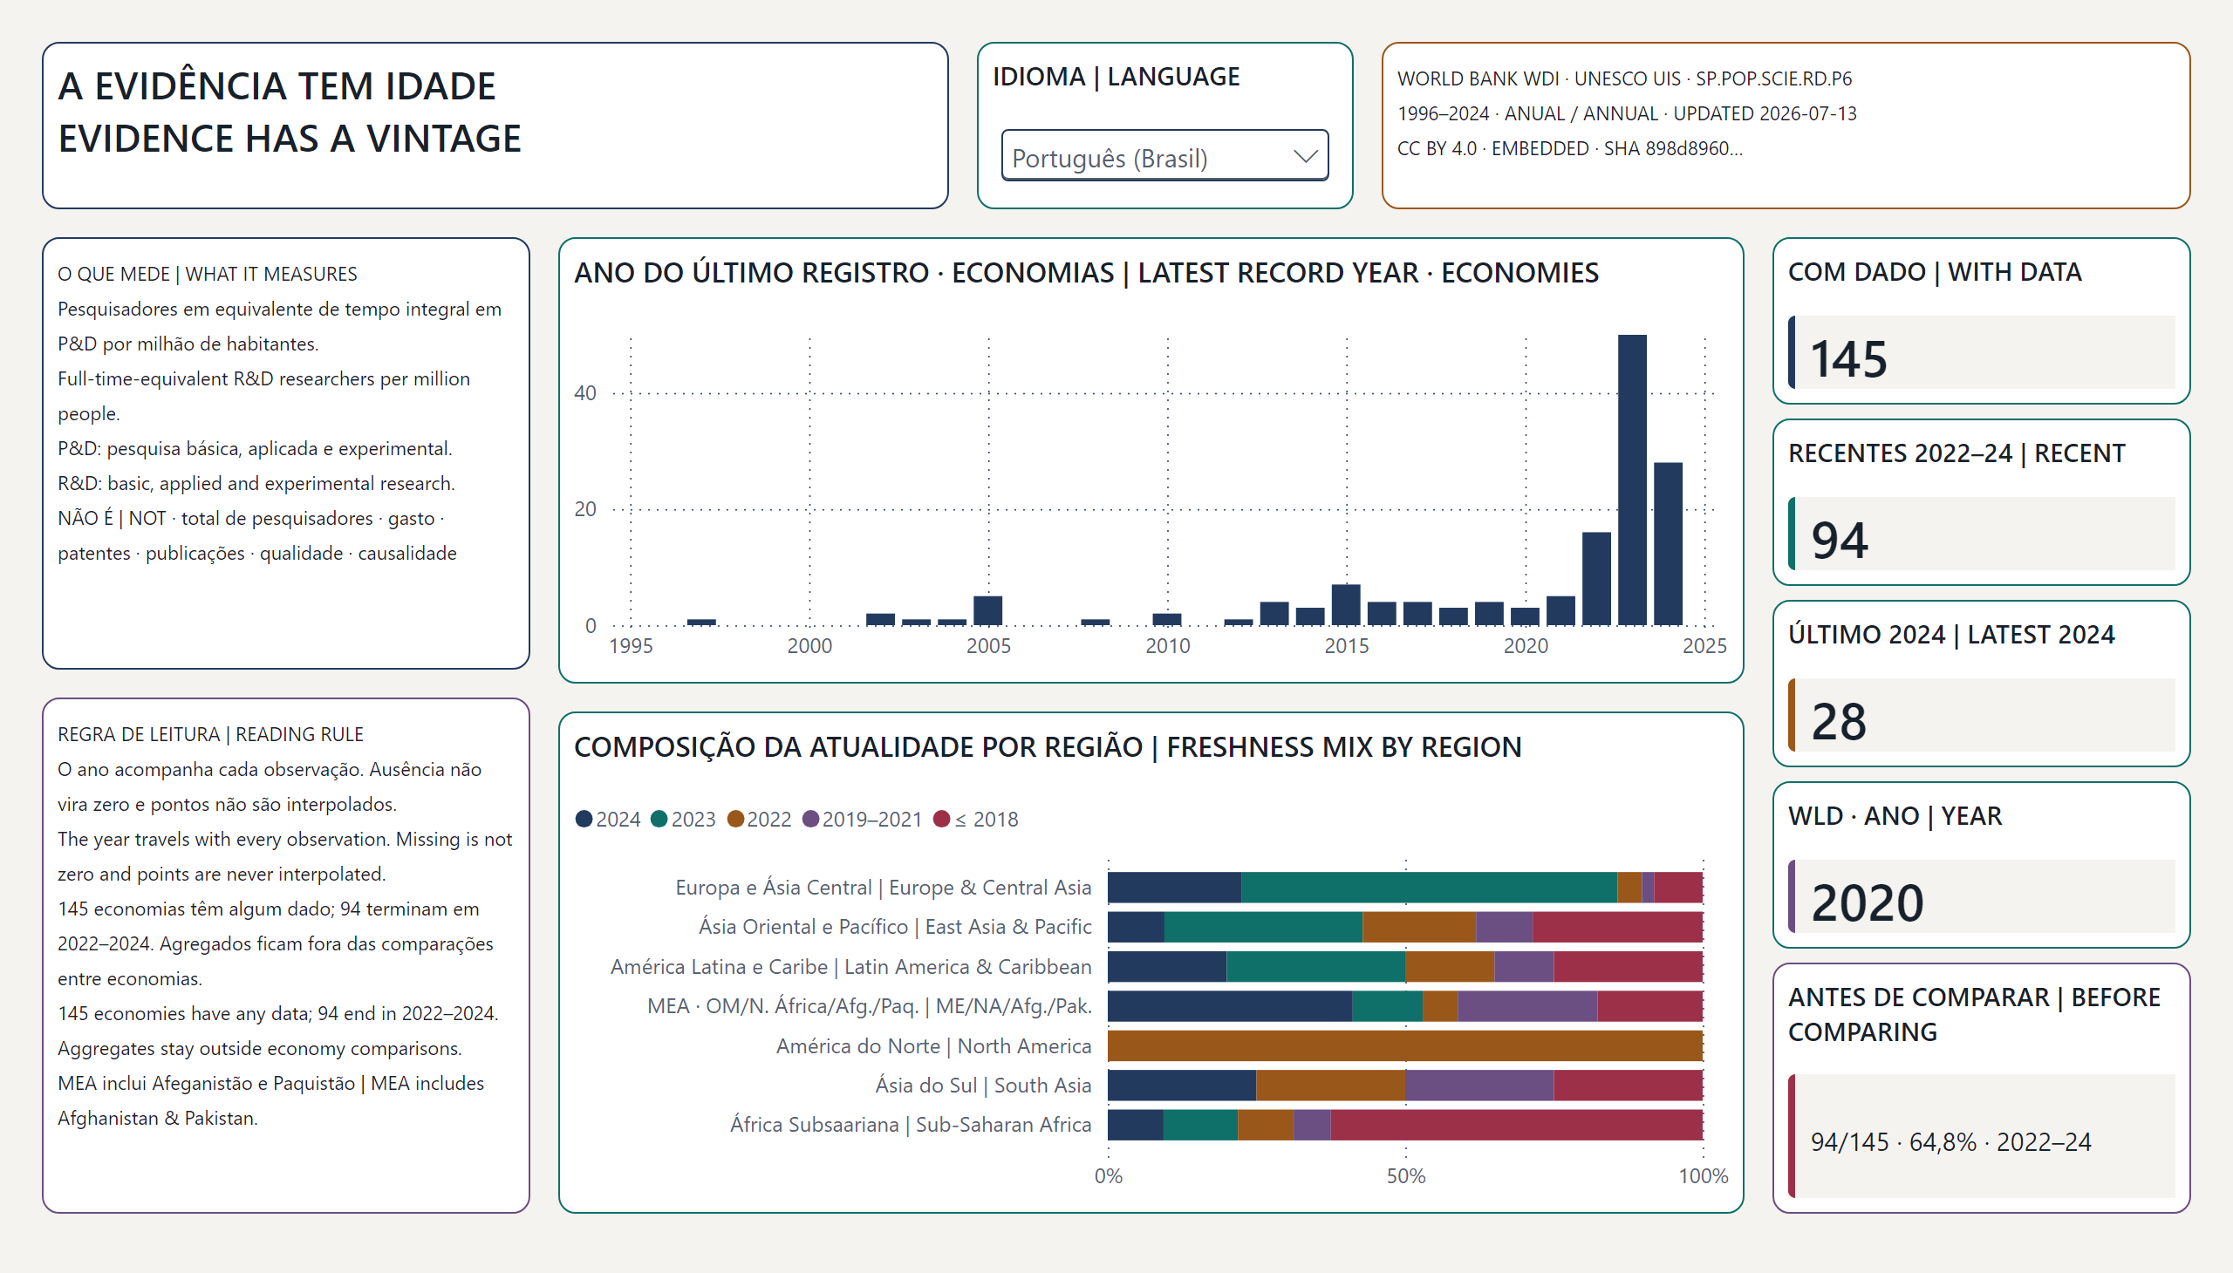Select the 2019–2021 legend dot

811,820
